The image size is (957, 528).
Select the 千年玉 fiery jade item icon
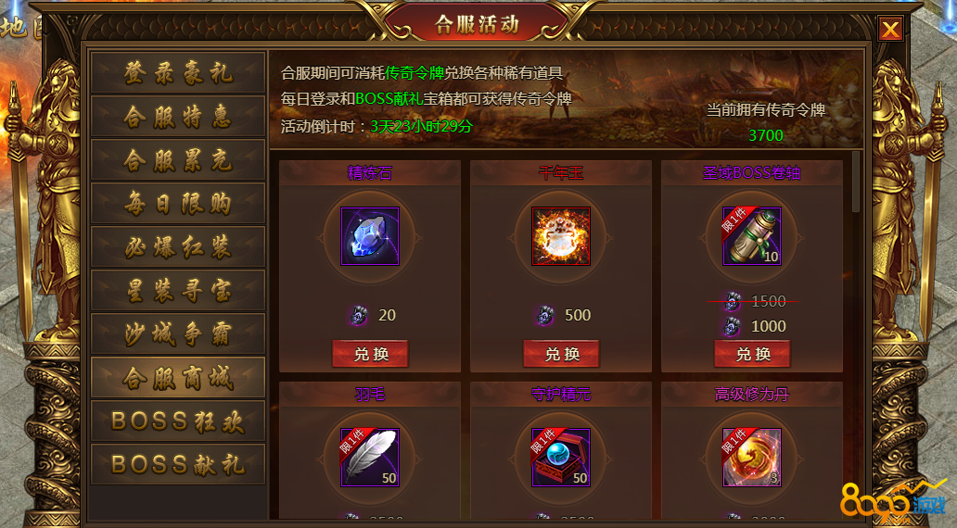[561, 236]
